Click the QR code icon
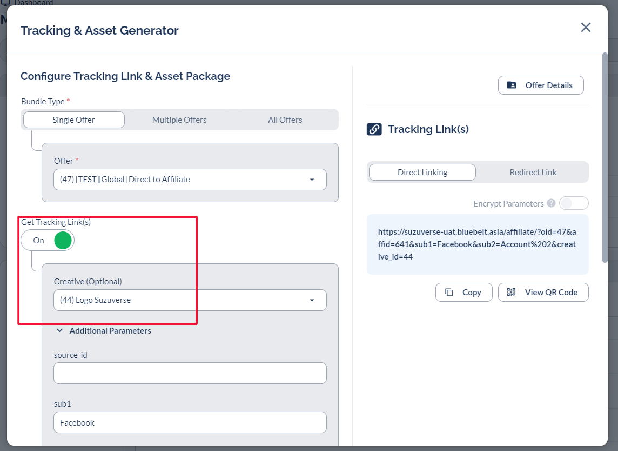 coord(511,293)
